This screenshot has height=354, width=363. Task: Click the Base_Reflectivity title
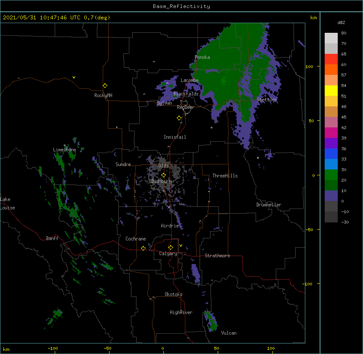(x=181, y=6)
